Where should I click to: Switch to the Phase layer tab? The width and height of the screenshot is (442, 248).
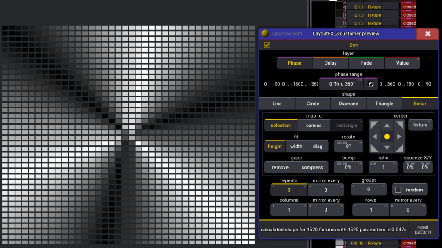point(294,63)
